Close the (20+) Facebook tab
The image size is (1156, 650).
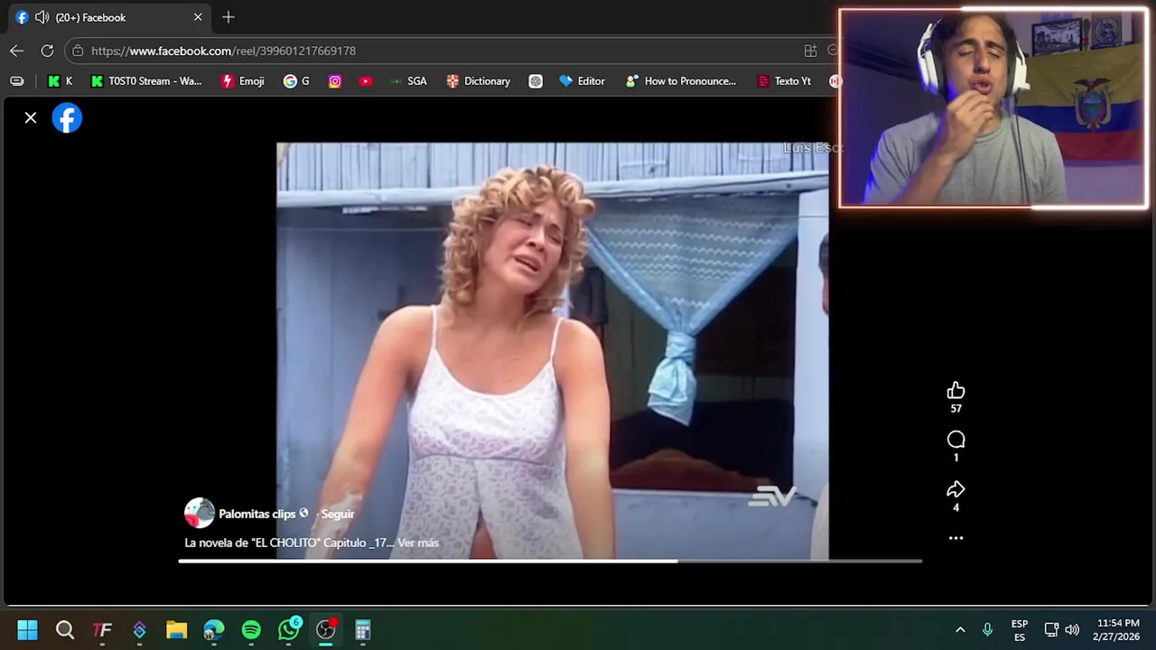198,17
